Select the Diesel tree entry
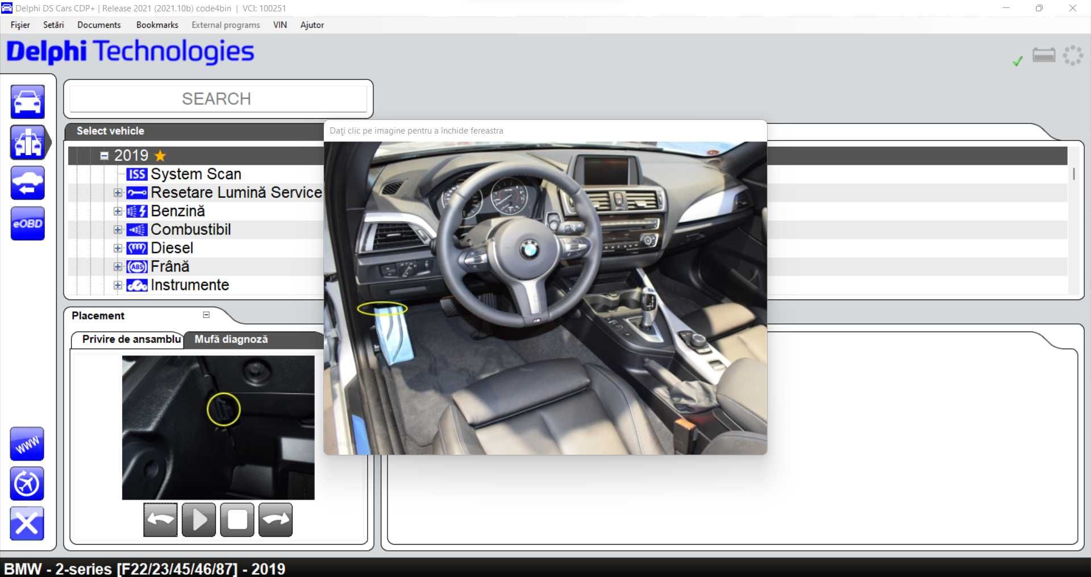 click(172, 248)
